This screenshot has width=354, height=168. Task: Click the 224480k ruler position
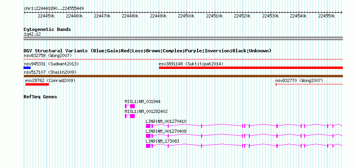(130, 16)
